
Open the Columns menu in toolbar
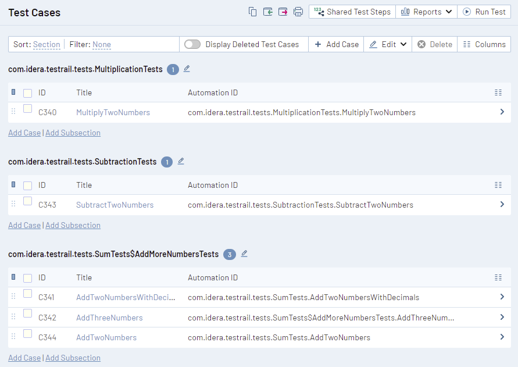484,44
